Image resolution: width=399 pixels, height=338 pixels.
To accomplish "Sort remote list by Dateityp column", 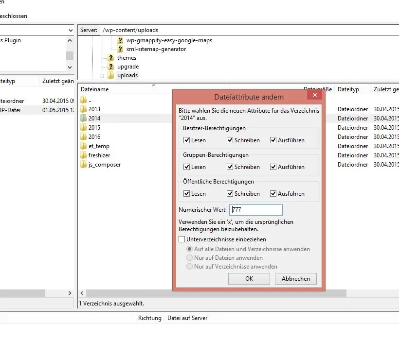I will point(348,89).
